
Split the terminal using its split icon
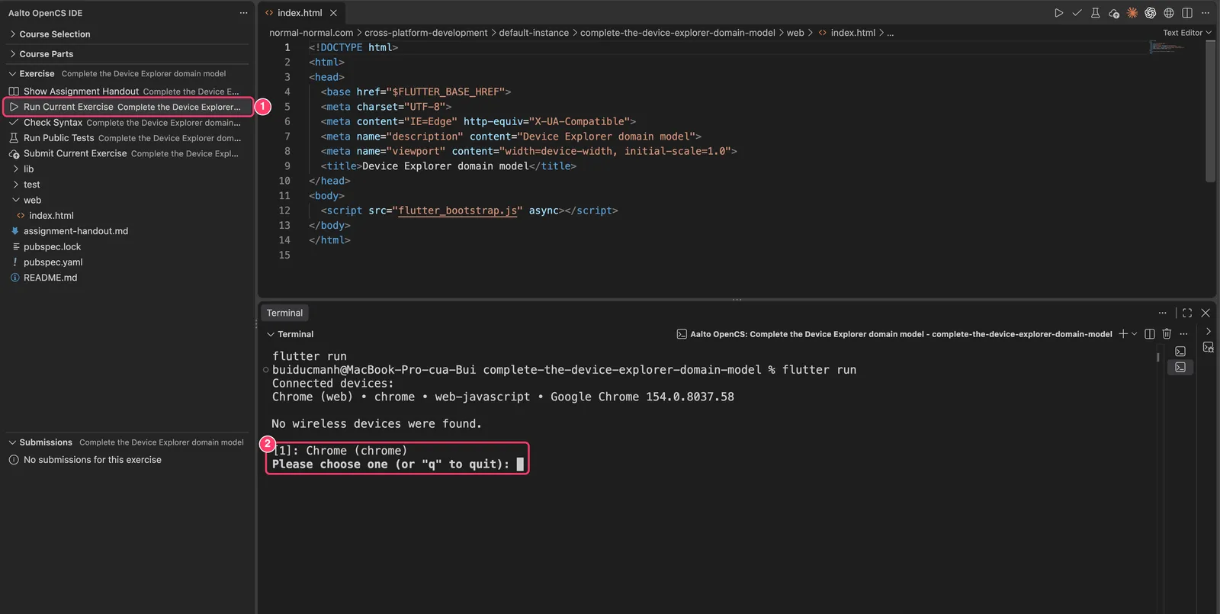(1149, 334)
